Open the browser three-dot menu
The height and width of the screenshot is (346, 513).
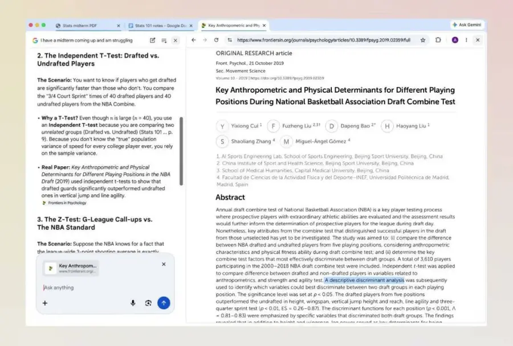466,40
